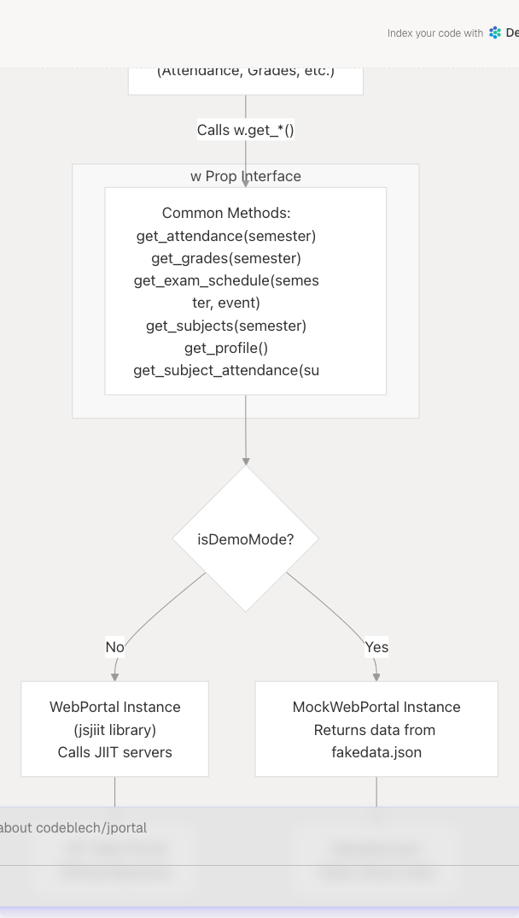Screen dimensions: 519x918
Task: Select the MockWebPortal Instance node
Action: (x=376, y=729)
